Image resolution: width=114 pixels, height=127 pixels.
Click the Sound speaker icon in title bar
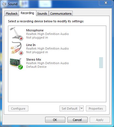(4, 4)
